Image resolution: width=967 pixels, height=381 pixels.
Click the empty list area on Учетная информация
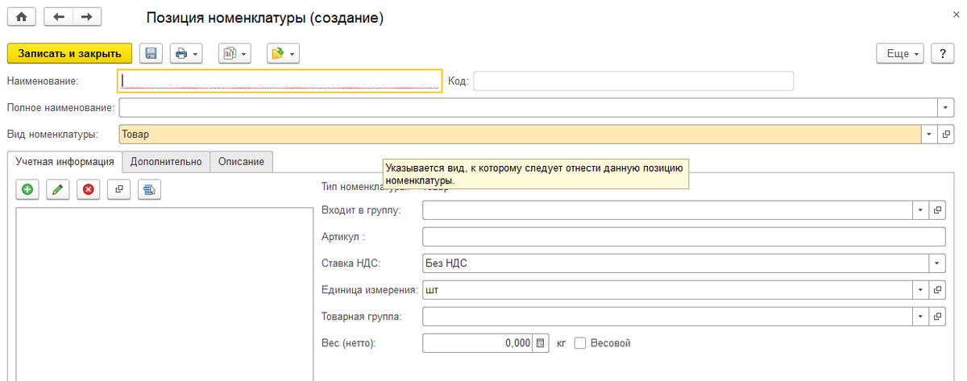[164, 294]
